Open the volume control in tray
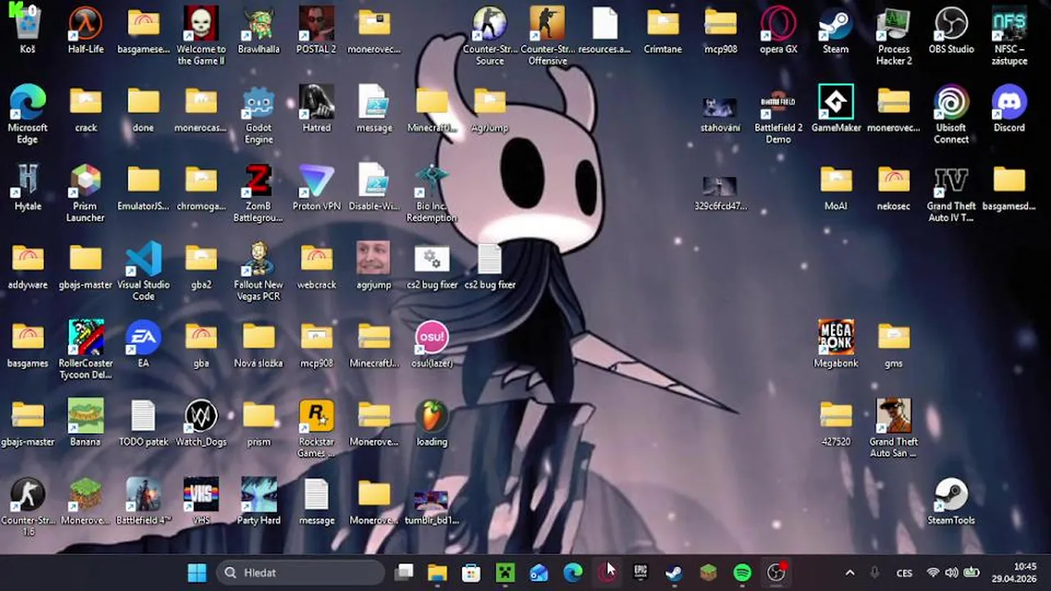 point(952,572)
